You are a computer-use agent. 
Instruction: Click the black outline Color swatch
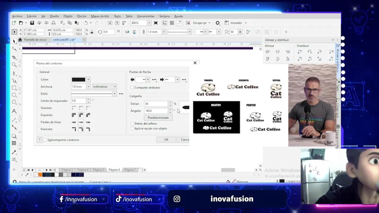[78, 80]
